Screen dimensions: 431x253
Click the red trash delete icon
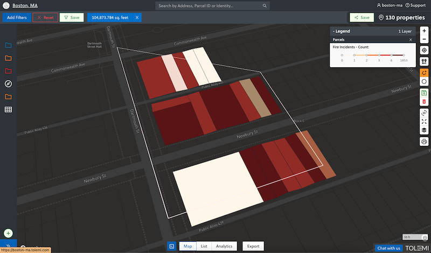(x=424, y=101)
